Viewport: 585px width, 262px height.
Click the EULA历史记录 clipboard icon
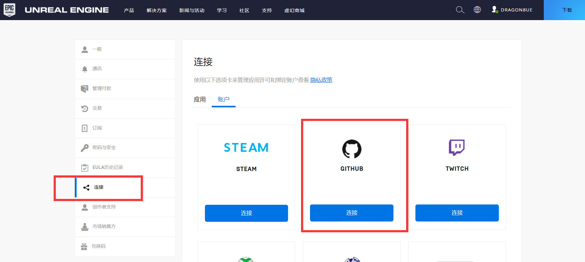tap(85, 168)
